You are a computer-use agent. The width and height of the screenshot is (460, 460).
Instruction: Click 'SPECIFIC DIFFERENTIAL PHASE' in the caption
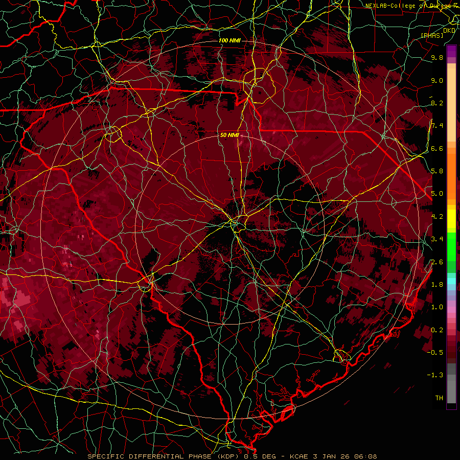(149, 456)
